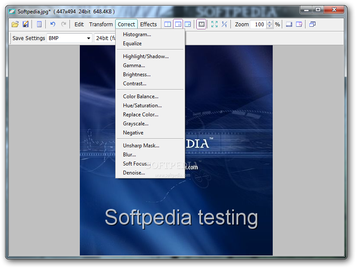Toggle the 'M' button in the toolbar

202,24
